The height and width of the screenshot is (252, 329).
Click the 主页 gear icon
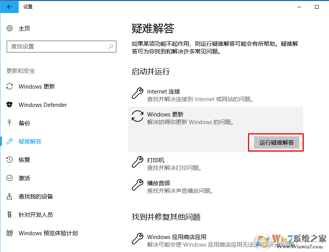(x=9, y=28)
